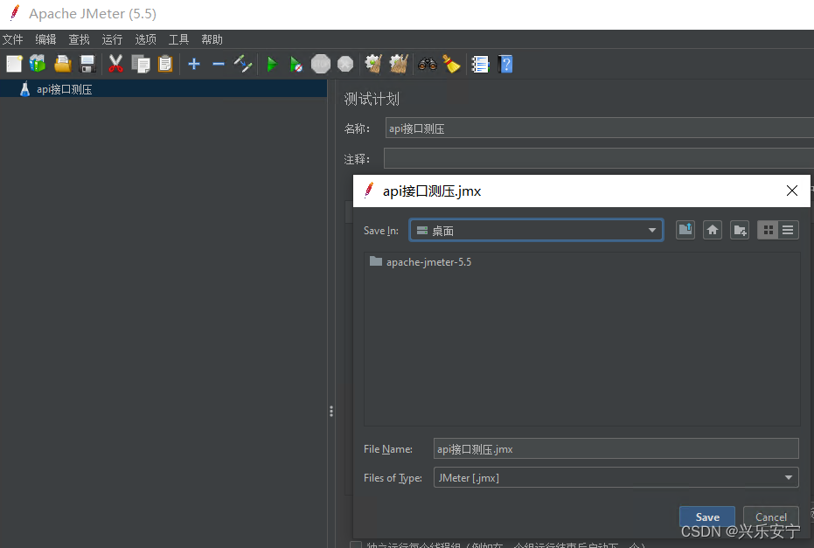The width and height of the screenshot is (814, 548).
Task: Click the Save button
Action: pos(707,517)
